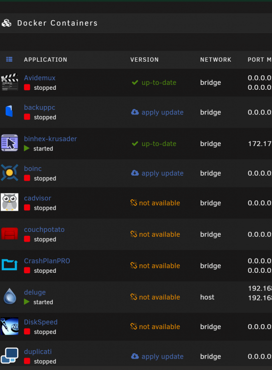The height and width of the screenshot is (370, 272).
Task: Click the green started arrow for deluge
Action: point(27,302)
